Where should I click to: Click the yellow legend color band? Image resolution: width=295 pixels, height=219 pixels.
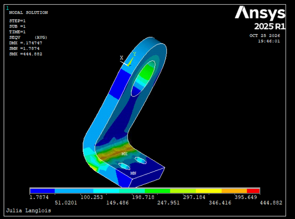(x=209, y=191)
